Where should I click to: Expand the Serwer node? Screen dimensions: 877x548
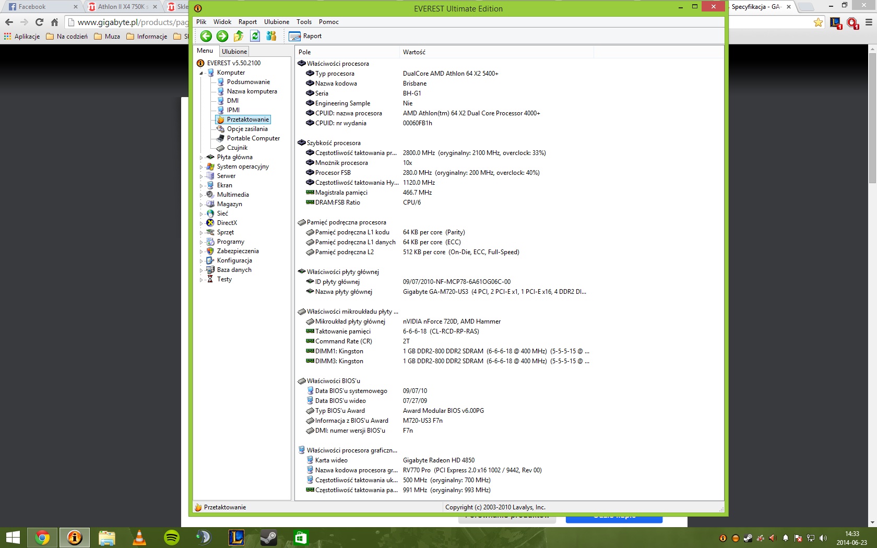[201, 176]
